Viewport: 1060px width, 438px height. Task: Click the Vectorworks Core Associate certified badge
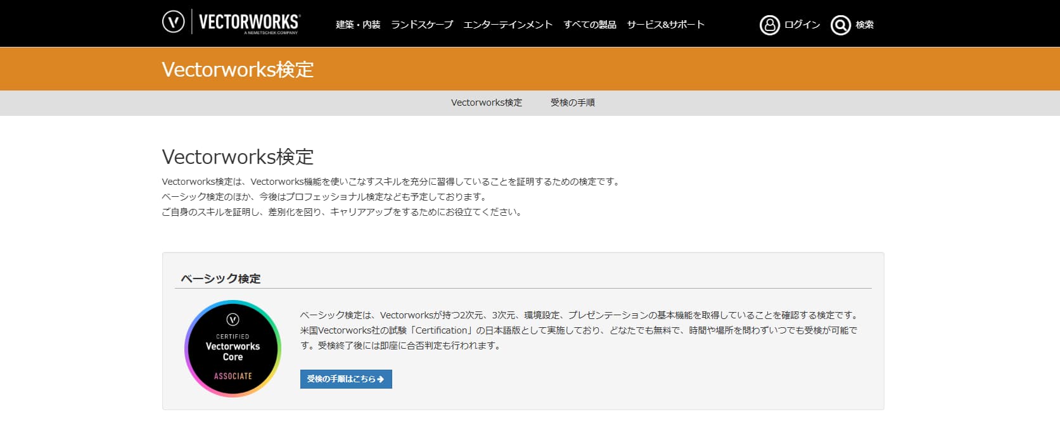pyautogui.click(x=233, y=349)
